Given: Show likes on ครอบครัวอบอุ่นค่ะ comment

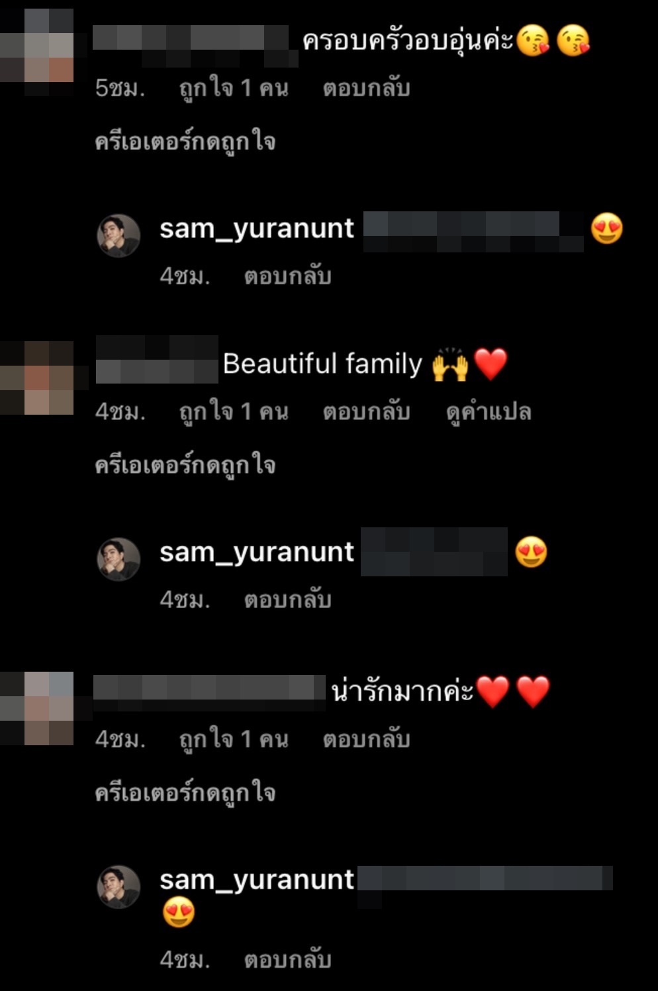Looking at the screenshot, I should coord(234,88).
